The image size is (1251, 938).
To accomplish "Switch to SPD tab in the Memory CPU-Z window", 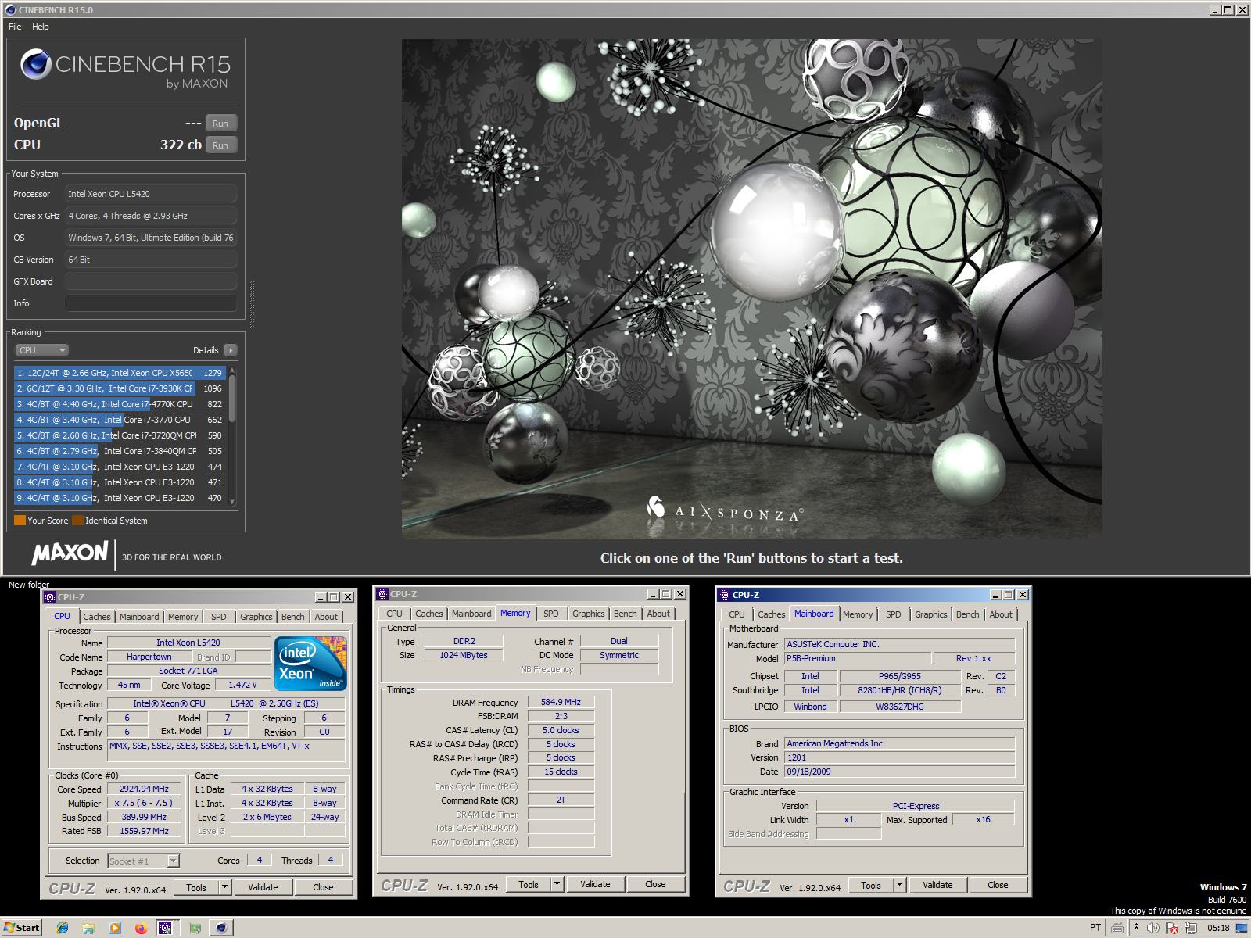I will (551, 614).
